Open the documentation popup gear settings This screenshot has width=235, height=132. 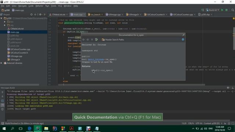coord(183,40)
